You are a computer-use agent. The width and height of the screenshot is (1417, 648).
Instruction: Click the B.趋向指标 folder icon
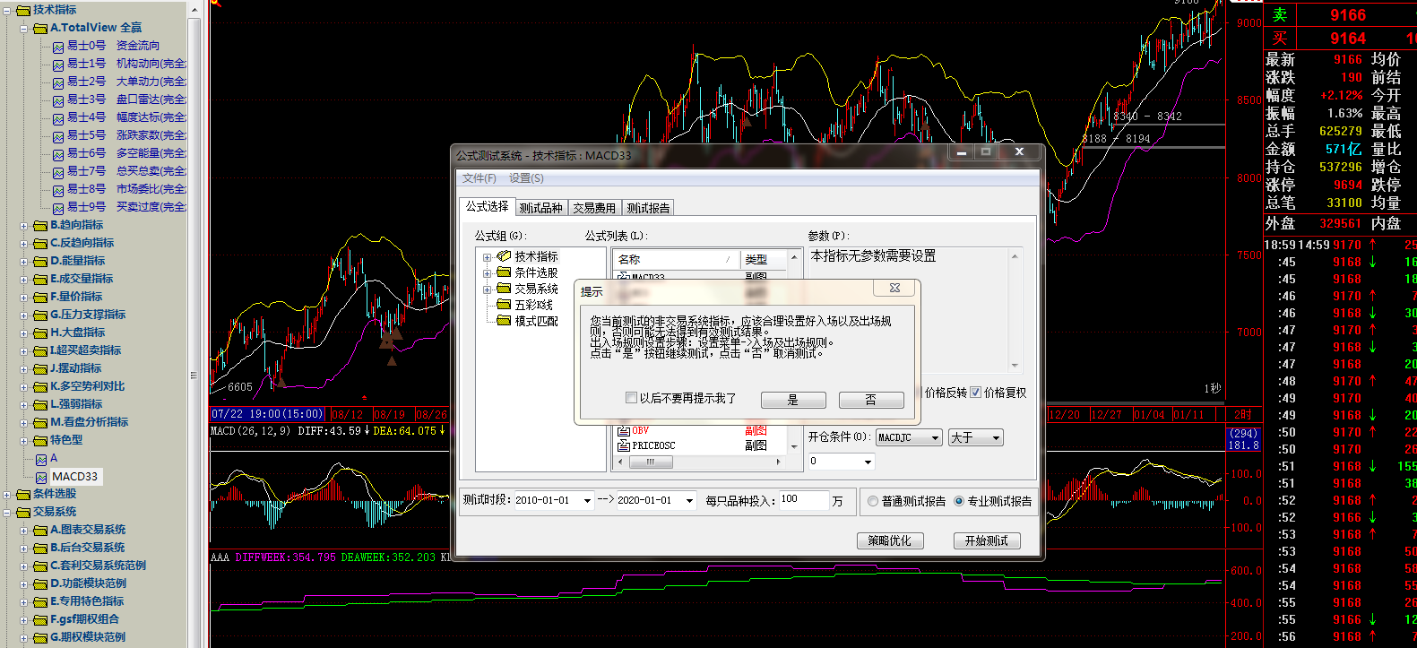point(40,226)
